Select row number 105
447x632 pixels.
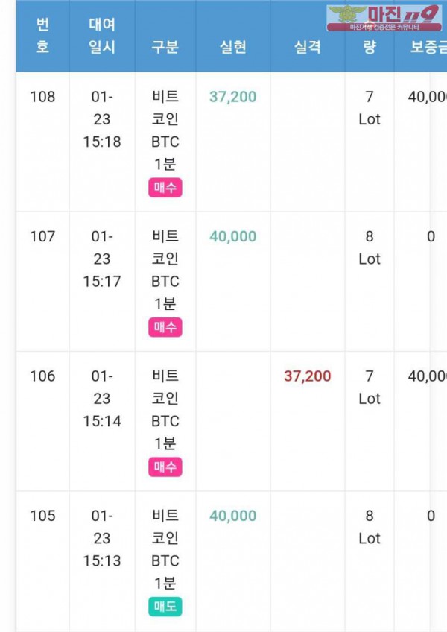42,516
